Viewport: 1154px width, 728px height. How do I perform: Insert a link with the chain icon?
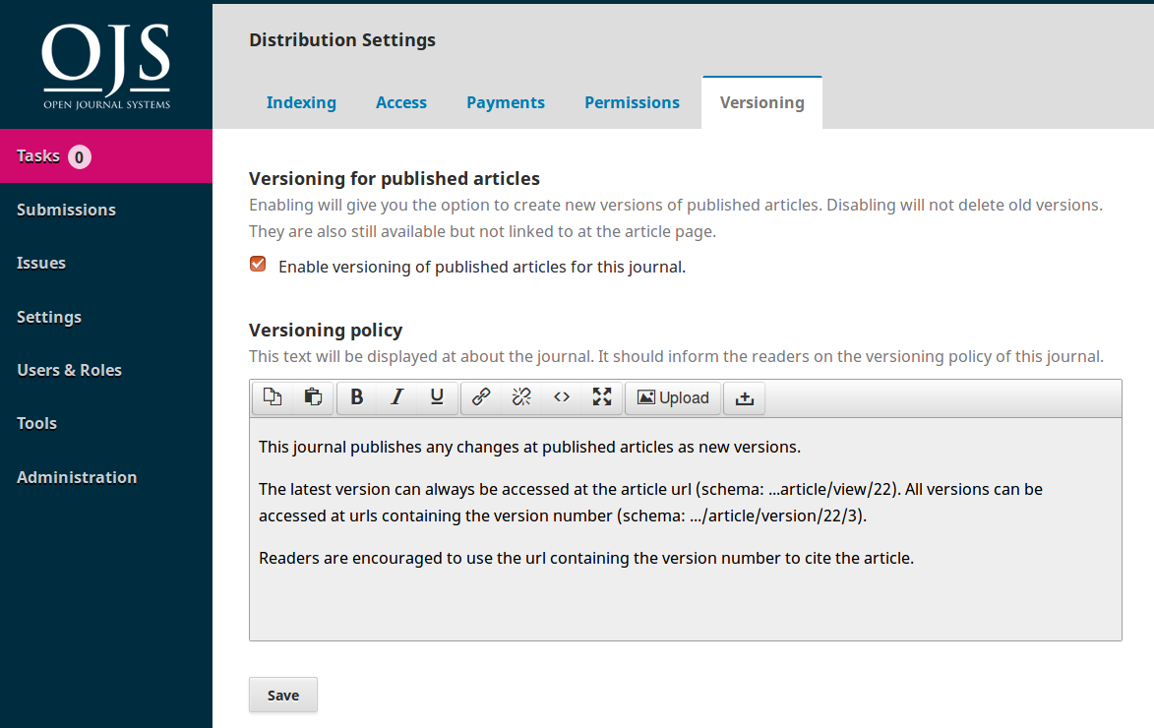pos(481,397)
